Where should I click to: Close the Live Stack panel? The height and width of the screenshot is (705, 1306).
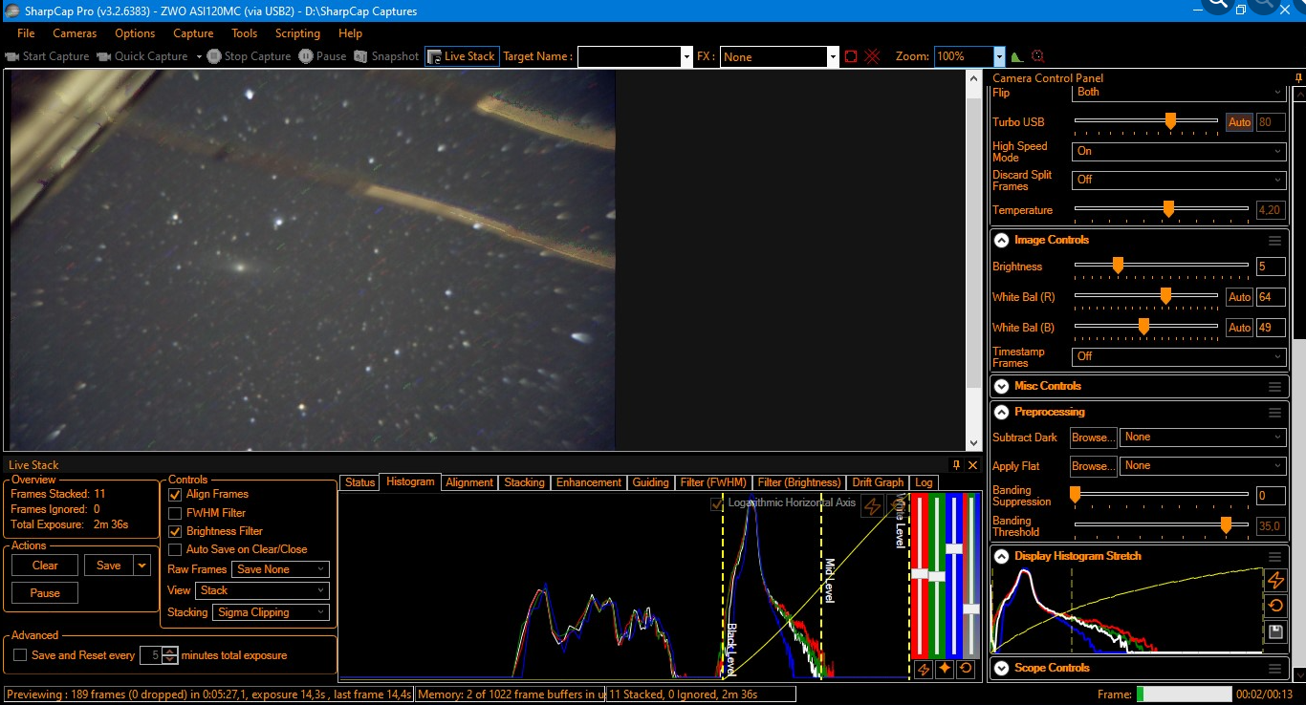(x=972, y=465)
